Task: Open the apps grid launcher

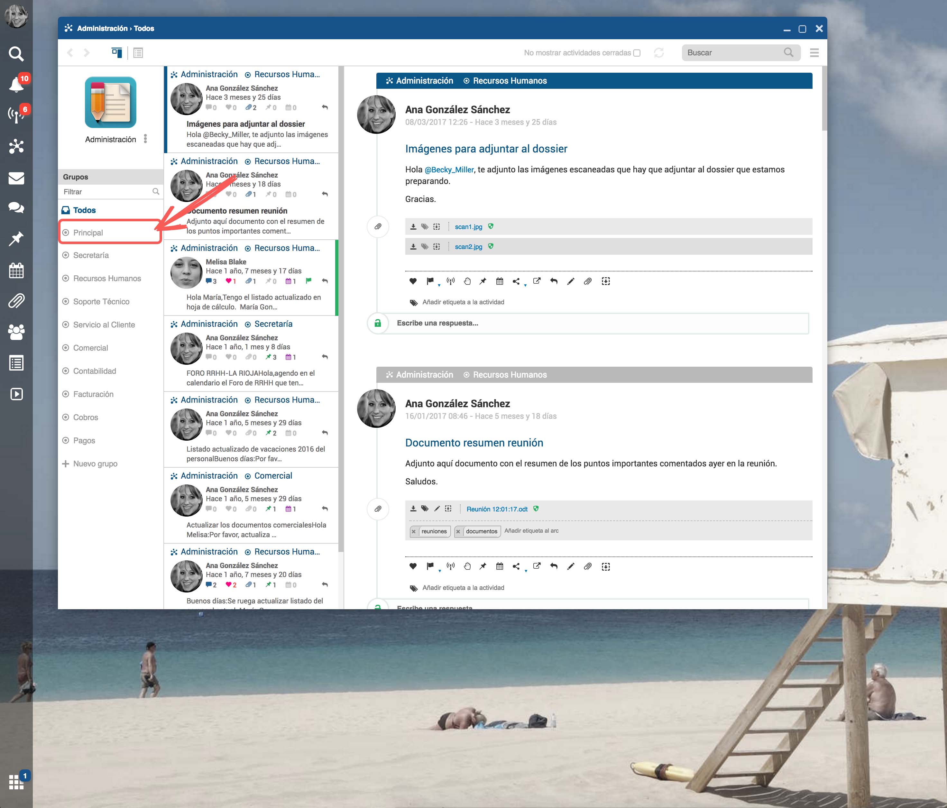Action: 16,782
